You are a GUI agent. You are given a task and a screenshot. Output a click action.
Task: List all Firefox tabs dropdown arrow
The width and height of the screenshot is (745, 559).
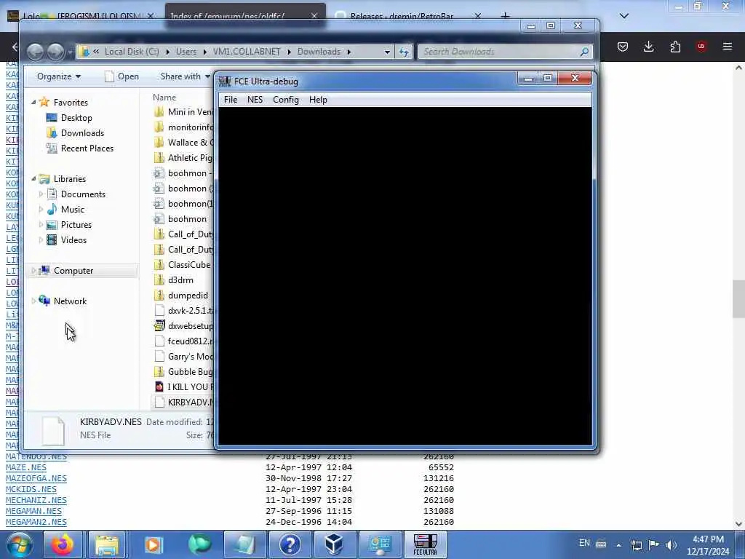coord(624,16)
